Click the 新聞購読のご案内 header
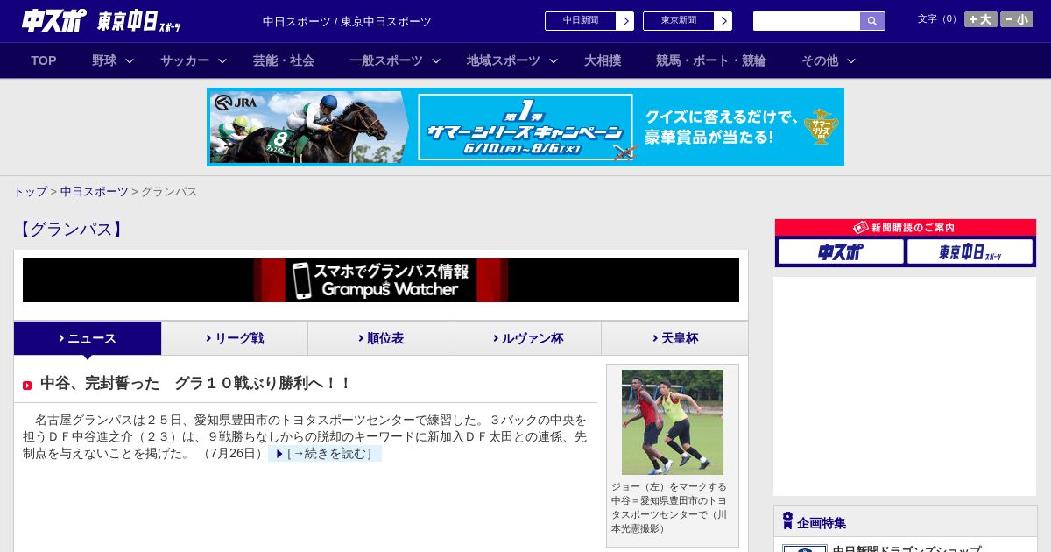Screen dimensions: 1051x552 click(x=906, y=228)
